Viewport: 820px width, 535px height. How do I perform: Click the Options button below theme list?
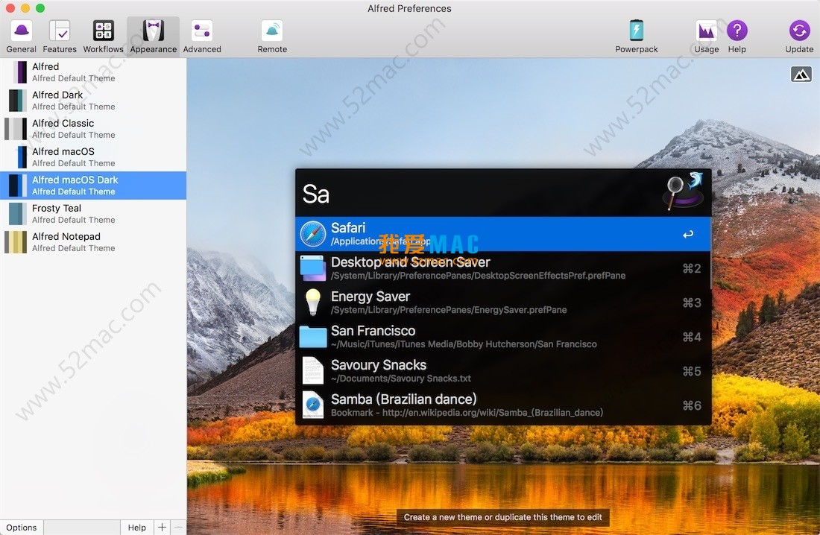coord(22,527)
